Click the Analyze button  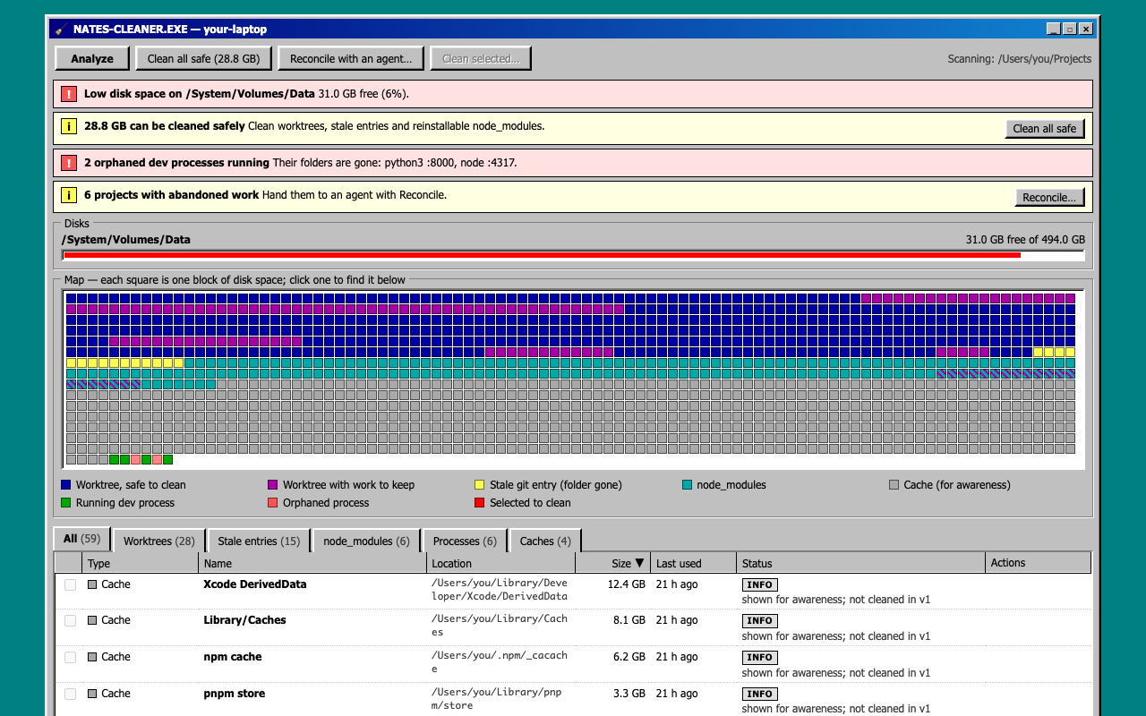92,59
